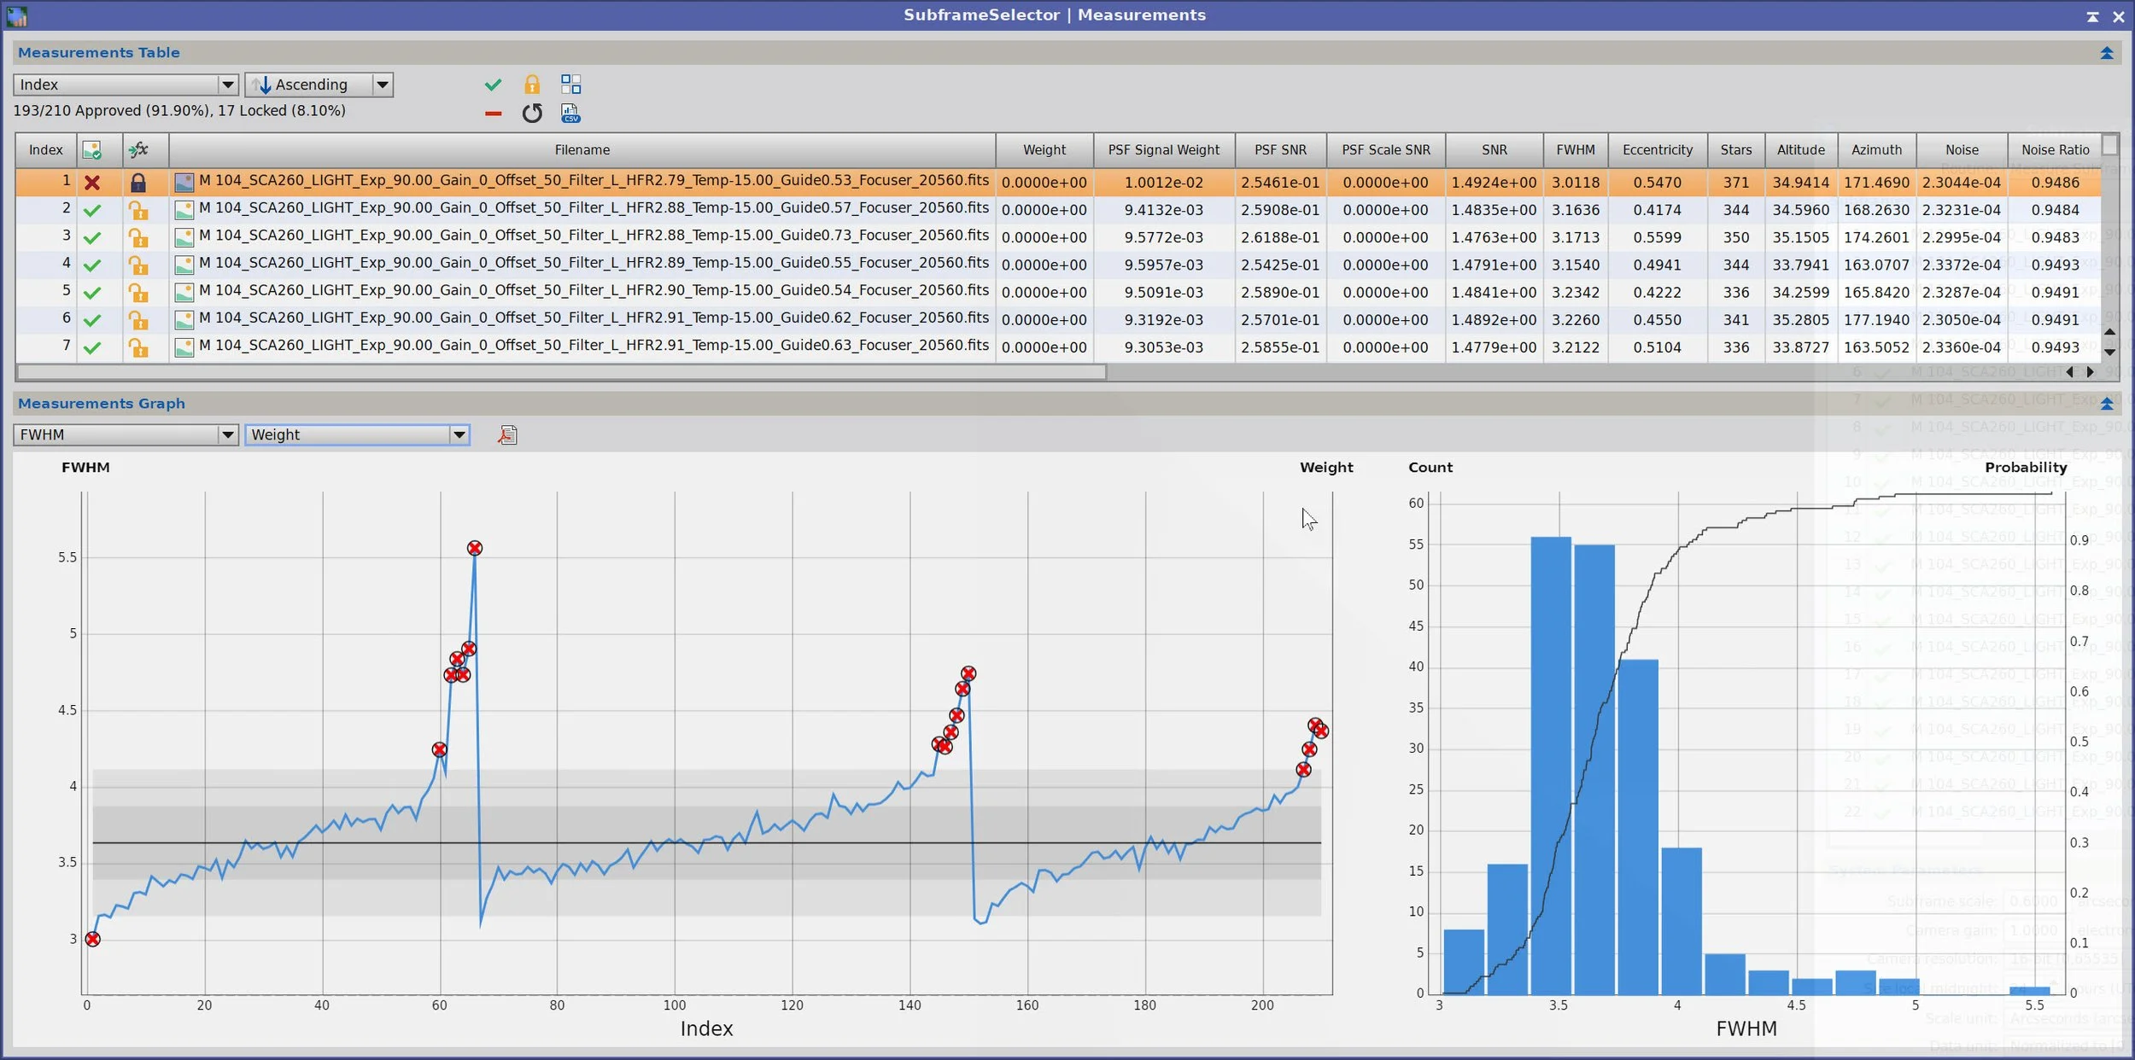The height and width of the screenshot is (1060, 2135).
Task: Click the save as CSV icon
Action: pos(570,114)
